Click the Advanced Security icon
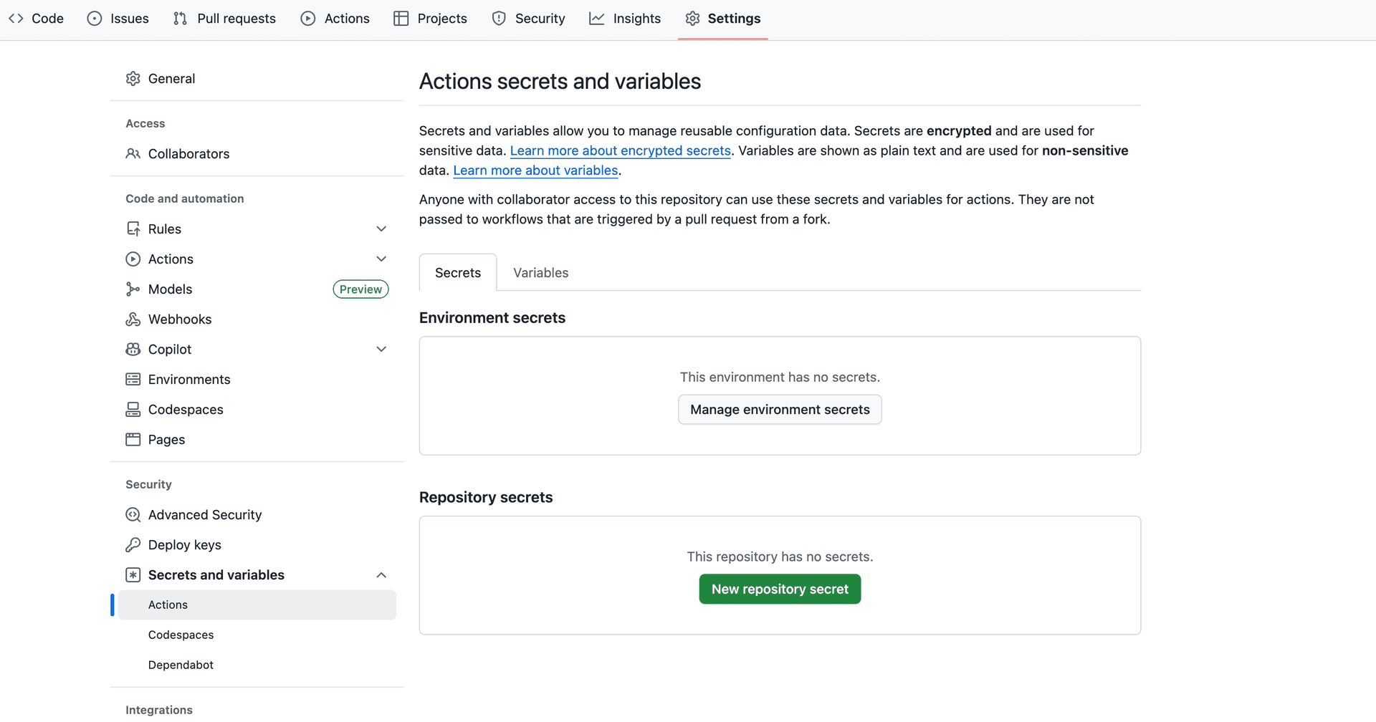Viewport: 1376px width, 722px height. point(133,514)
